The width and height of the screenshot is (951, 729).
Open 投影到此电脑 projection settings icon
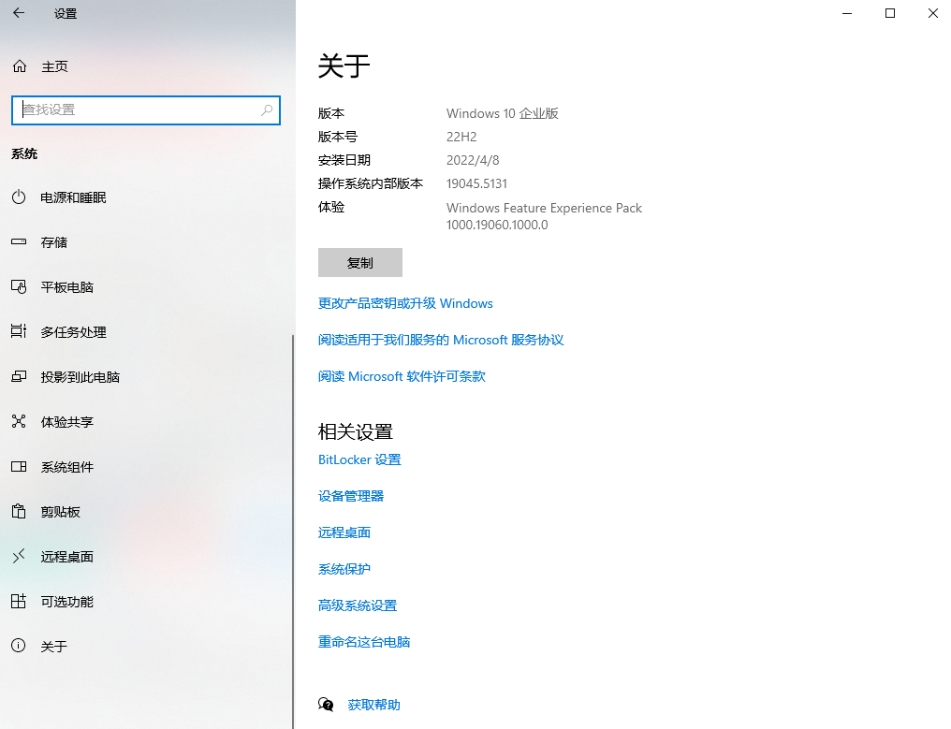pyautogui.click(x=20, y=377)
